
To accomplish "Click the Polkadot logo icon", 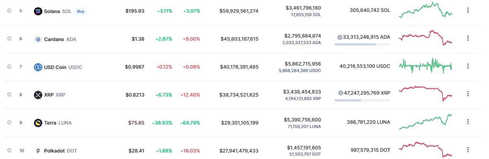I will tap(38, 151).
